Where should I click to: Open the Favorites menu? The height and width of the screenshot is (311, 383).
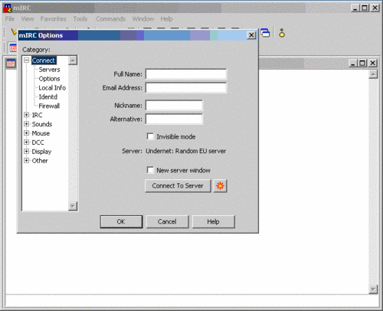pyautogui.click(x=53, y=19)
